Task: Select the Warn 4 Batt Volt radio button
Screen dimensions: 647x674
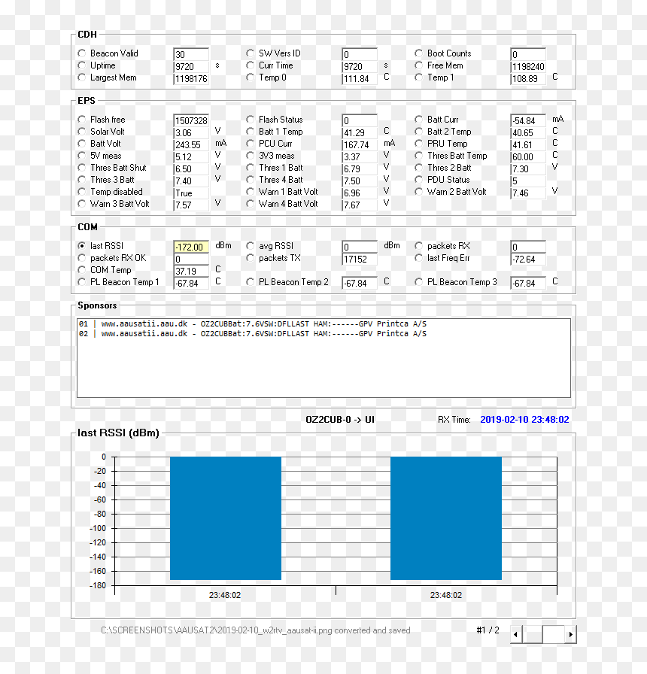Action: [x=251, y=204]
